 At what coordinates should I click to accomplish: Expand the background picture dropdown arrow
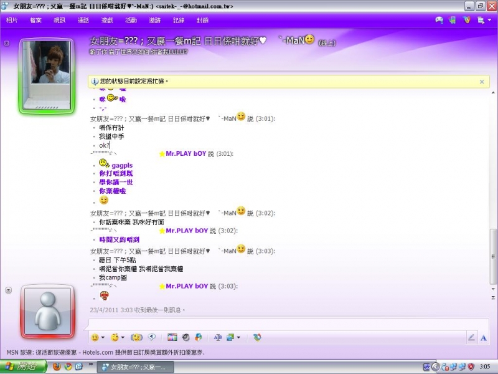238,338
